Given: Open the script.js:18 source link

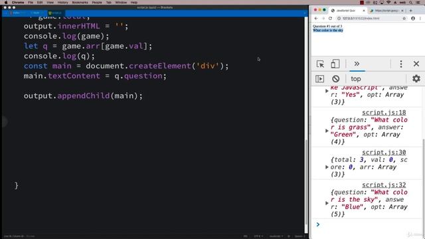Looking at the screenshot, I should point(384,112).
